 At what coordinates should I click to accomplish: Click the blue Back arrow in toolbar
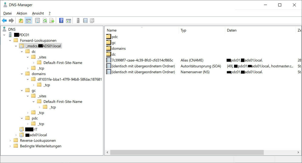pyautogui.click(x=4, y=21)
